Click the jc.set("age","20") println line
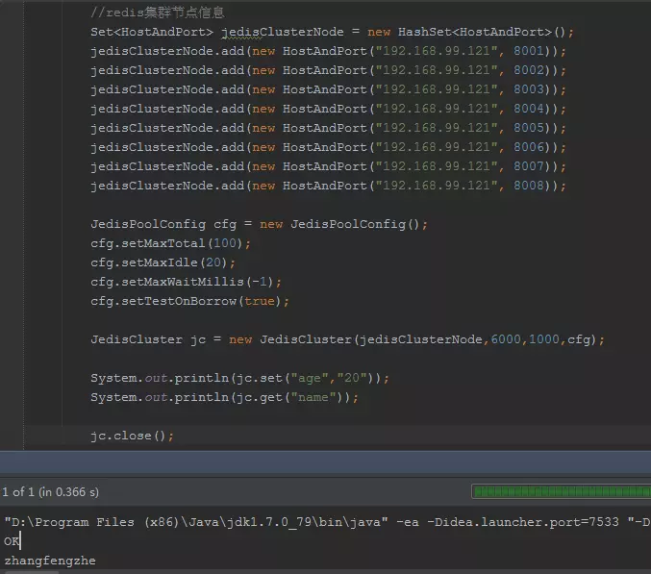Viewport: 651px width, 574px height. 240,378
